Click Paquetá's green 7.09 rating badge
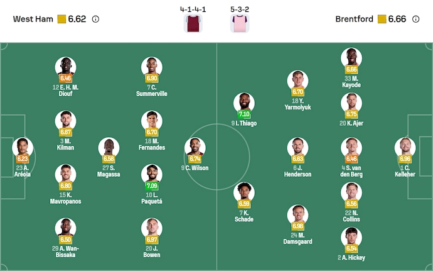The image size is (433, 271). click(151, 186)
